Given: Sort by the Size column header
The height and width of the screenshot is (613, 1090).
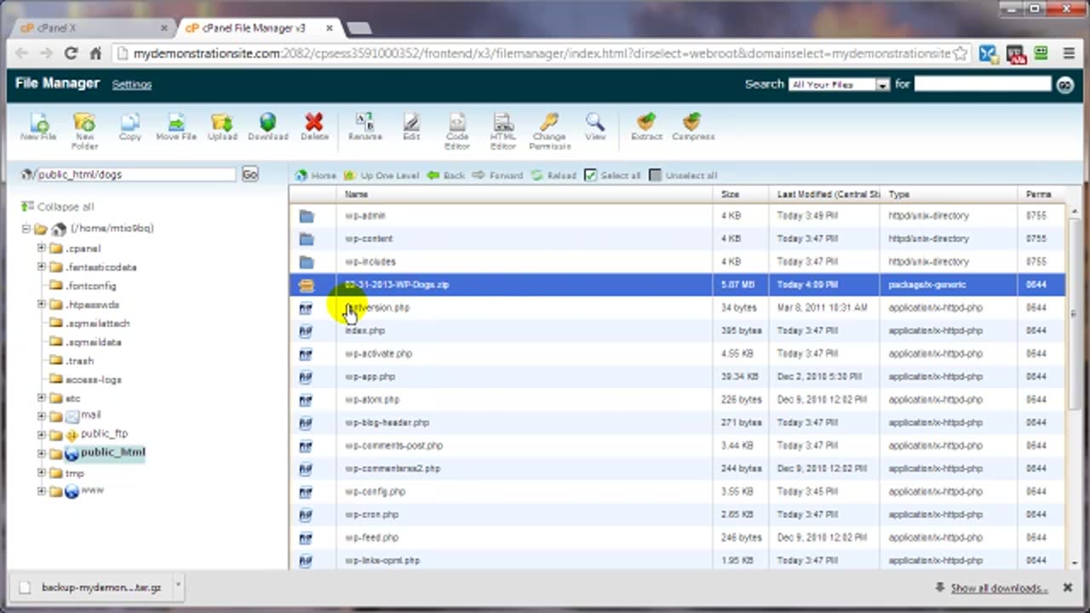Looking at the screenshot, I should (x=740, y=195).
